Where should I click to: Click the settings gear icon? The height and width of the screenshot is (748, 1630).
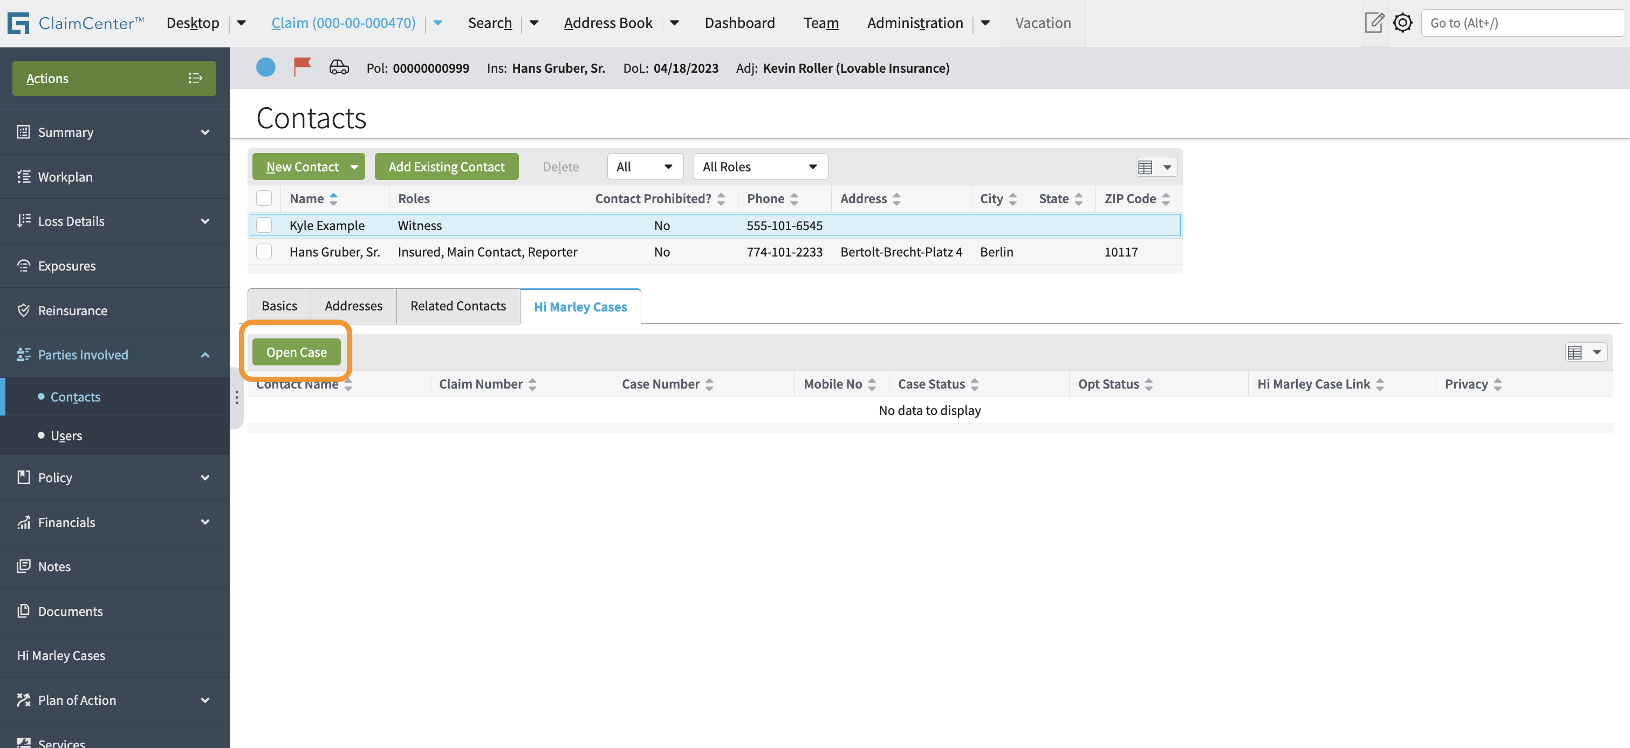tap(1402, 23)
